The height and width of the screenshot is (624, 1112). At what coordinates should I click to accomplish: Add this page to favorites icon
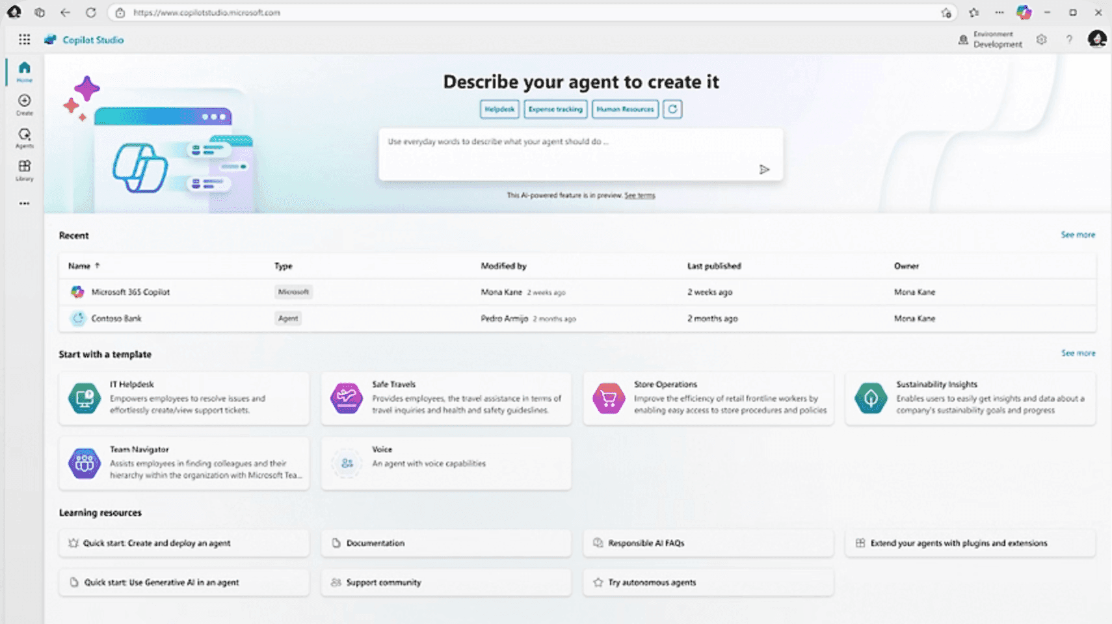(x=946, y=12)
